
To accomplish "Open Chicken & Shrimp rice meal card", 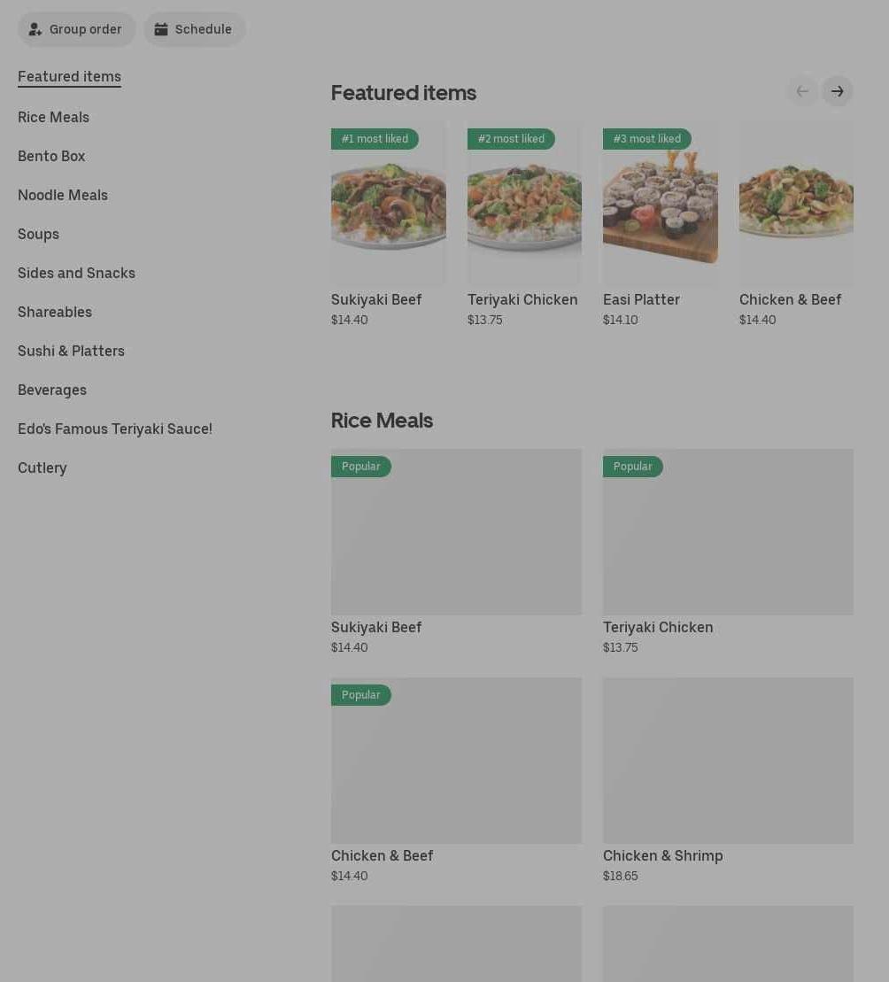I will tap(728, 761).
